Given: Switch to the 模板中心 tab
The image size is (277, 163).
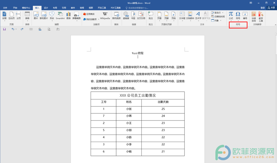Looking at the screenshot, I should [x=26, y=8].
